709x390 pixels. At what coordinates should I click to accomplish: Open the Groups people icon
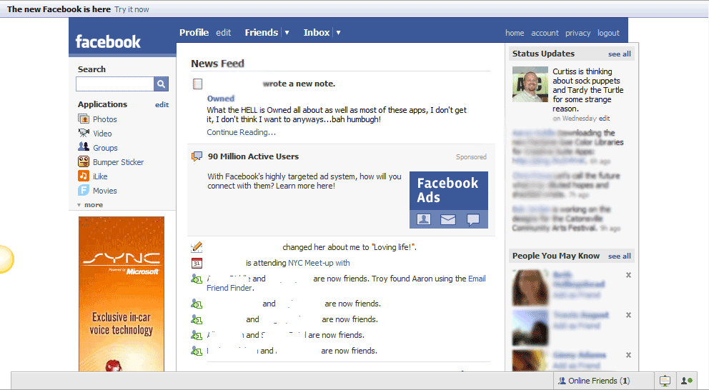point(84,147)
